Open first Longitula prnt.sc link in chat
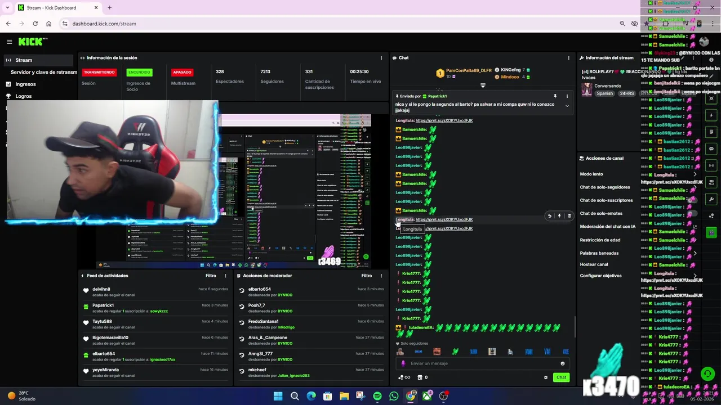 (444, 120)
